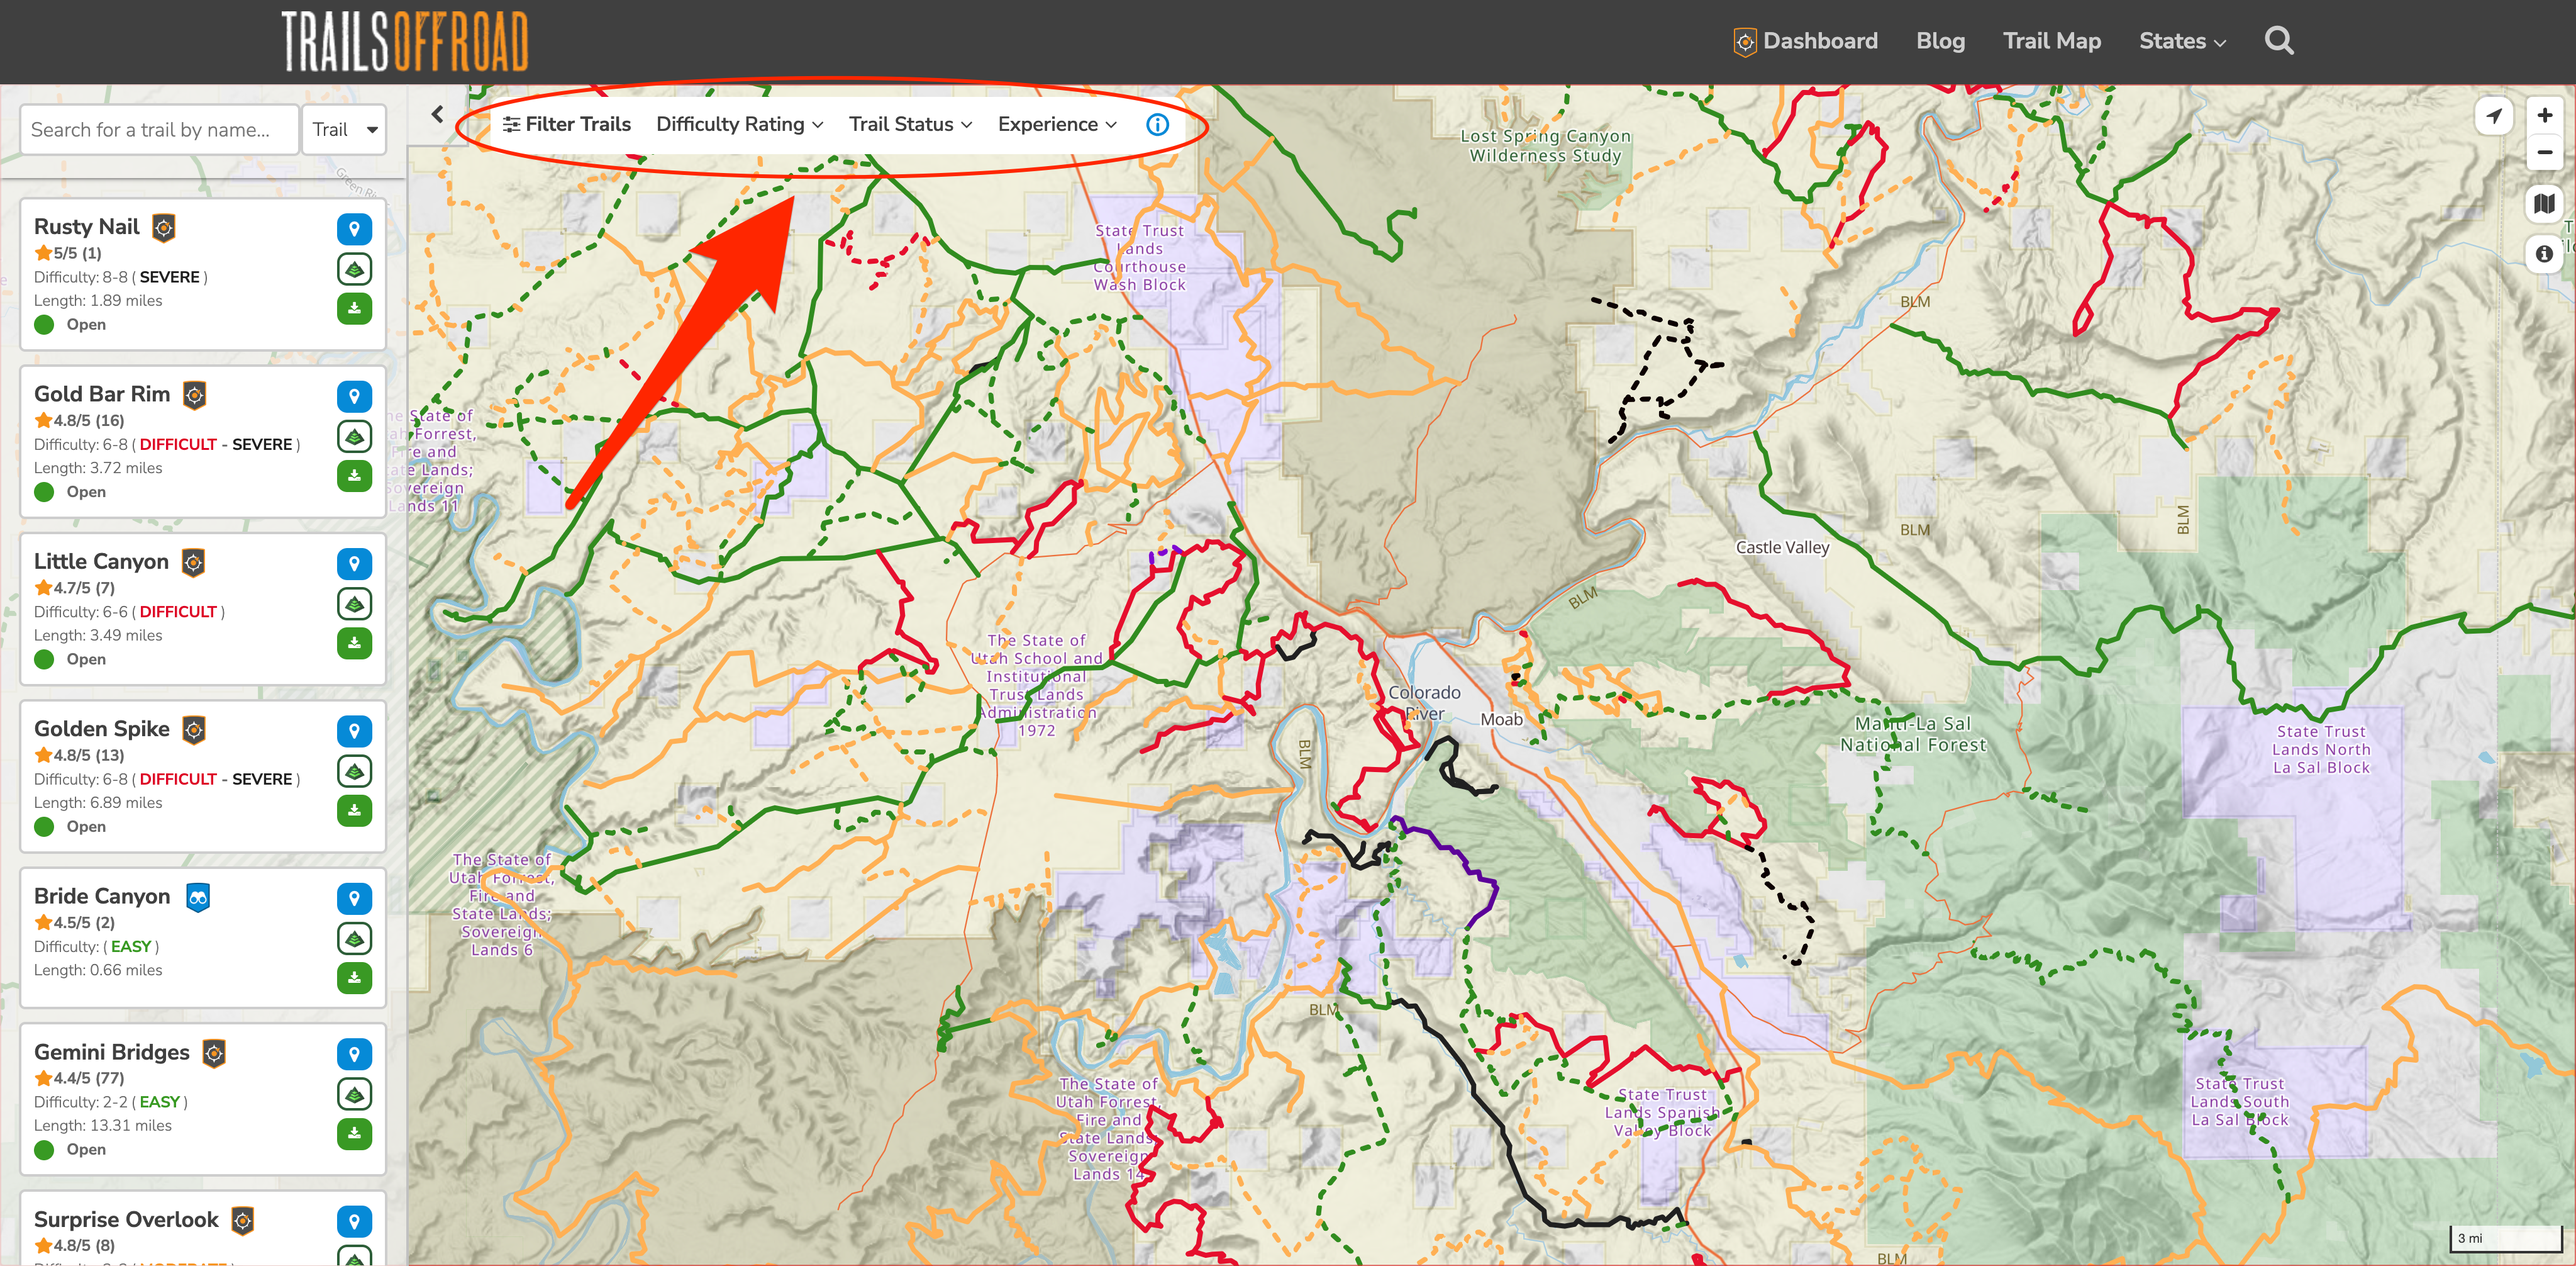This screenshot has width=2576, height=1266.
Task: Open the map layers selector icon
Action: (2544, 204)
